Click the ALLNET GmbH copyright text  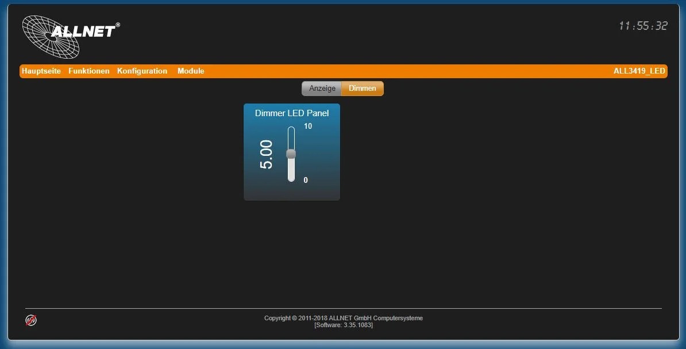pos(343,317)
